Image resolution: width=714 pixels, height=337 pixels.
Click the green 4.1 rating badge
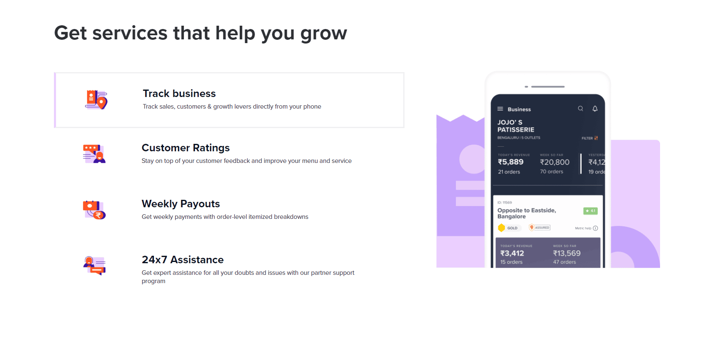click(590, 211)
